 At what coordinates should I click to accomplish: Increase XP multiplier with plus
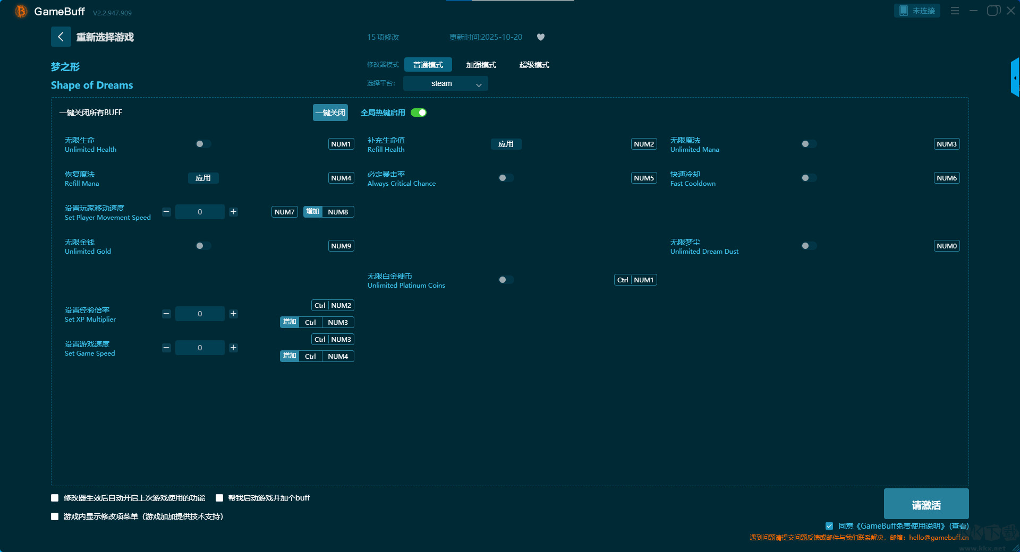[x=233, y=314]
